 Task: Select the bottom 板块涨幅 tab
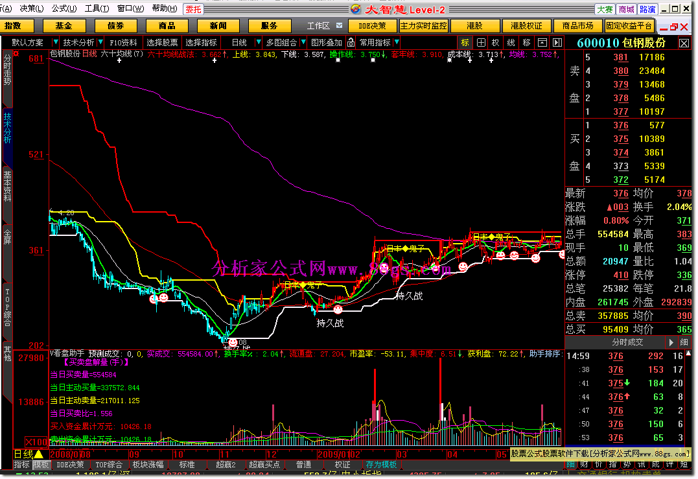[x=148, y=464]
